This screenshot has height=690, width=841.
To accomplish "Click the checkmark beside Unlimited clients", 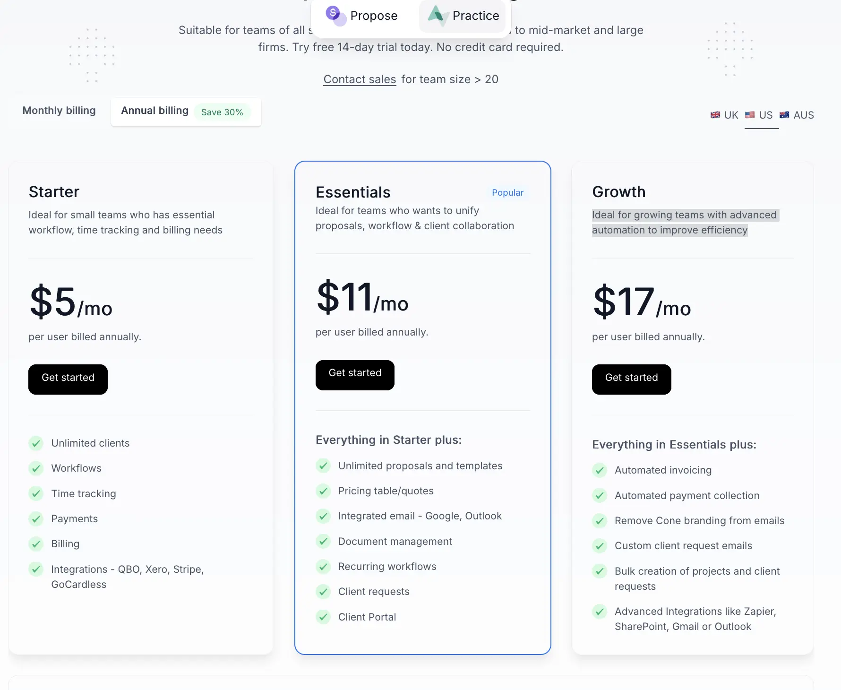I will pyautogui.click(x=36, y=443).
